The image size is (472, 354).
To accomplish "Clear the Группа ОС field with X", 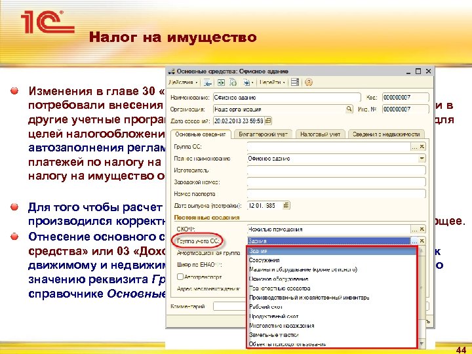I will click(x=422, y=147).
